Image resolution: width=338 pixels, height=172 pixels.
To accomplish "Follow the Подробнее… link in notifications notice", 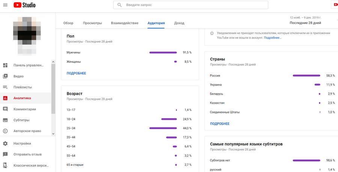I will 273,38.
